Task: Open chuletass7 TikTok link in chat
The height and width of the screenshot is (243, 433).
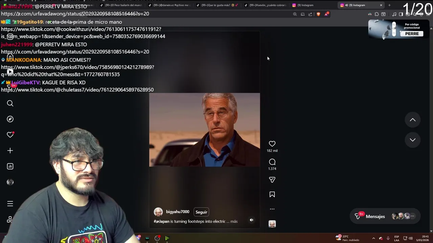Action: tap(77, 90)
